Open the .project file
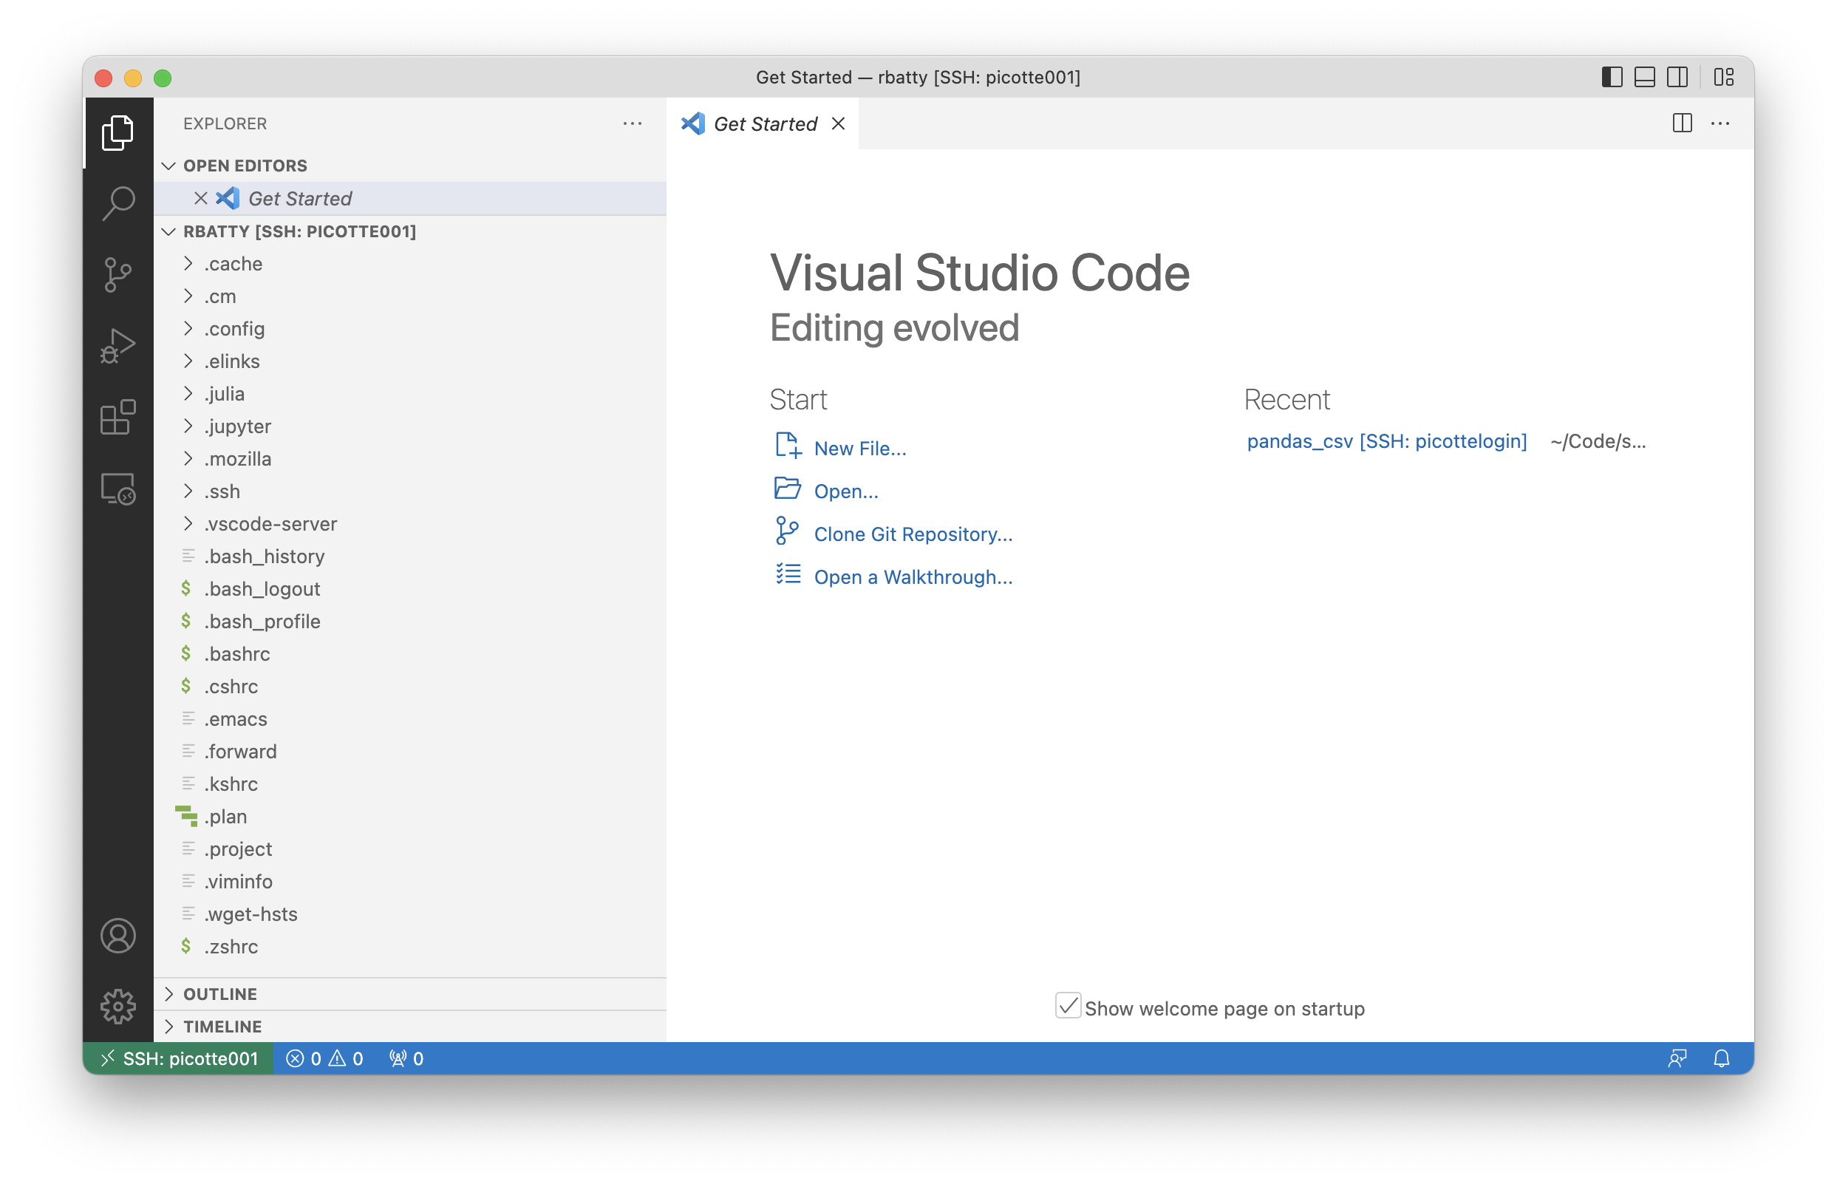The width and height of the screenshot is (1837, 1184). [x=409, y=849]
